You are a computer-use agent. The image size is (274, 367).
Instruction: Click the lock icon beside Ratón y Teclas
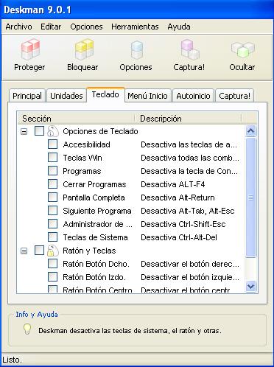tap(53, 251)
